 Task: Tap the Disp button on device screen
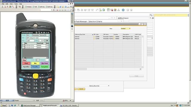point(24,60)
